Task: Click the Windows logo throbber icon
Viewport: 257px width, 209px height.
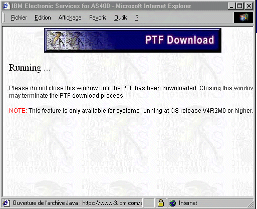Action: [243, 18]
